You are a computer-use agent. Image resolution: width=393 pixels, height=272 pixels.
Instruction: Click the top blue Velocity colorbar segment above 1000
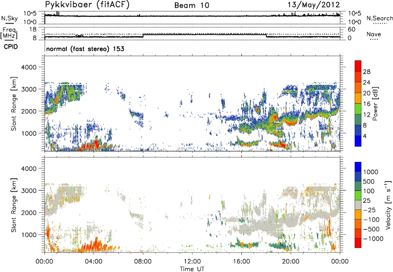pyautogui.click(x=358, y=167)
